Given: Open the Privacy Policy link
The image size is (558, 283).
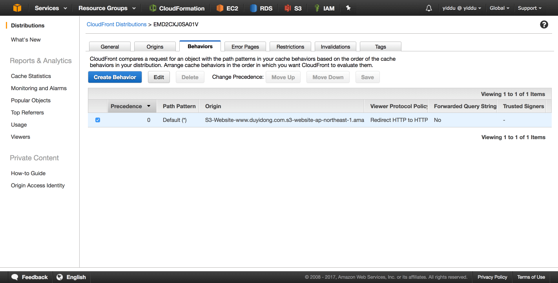Looking at the screenshot, I should [492, 277].
